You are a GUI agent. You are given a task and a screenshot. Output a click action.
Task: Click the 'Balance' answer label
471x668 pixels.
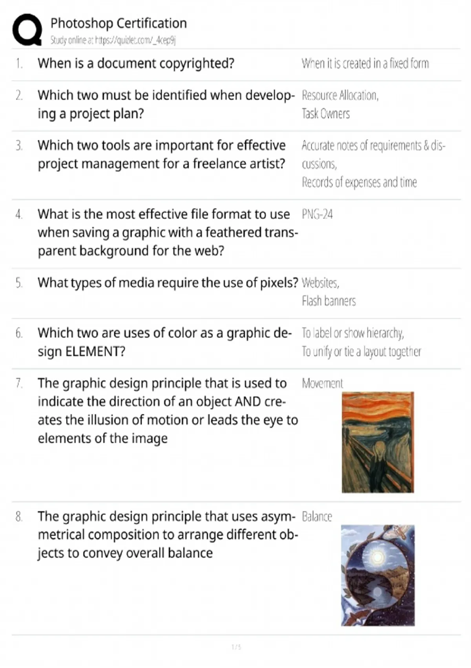pos(317,516)
